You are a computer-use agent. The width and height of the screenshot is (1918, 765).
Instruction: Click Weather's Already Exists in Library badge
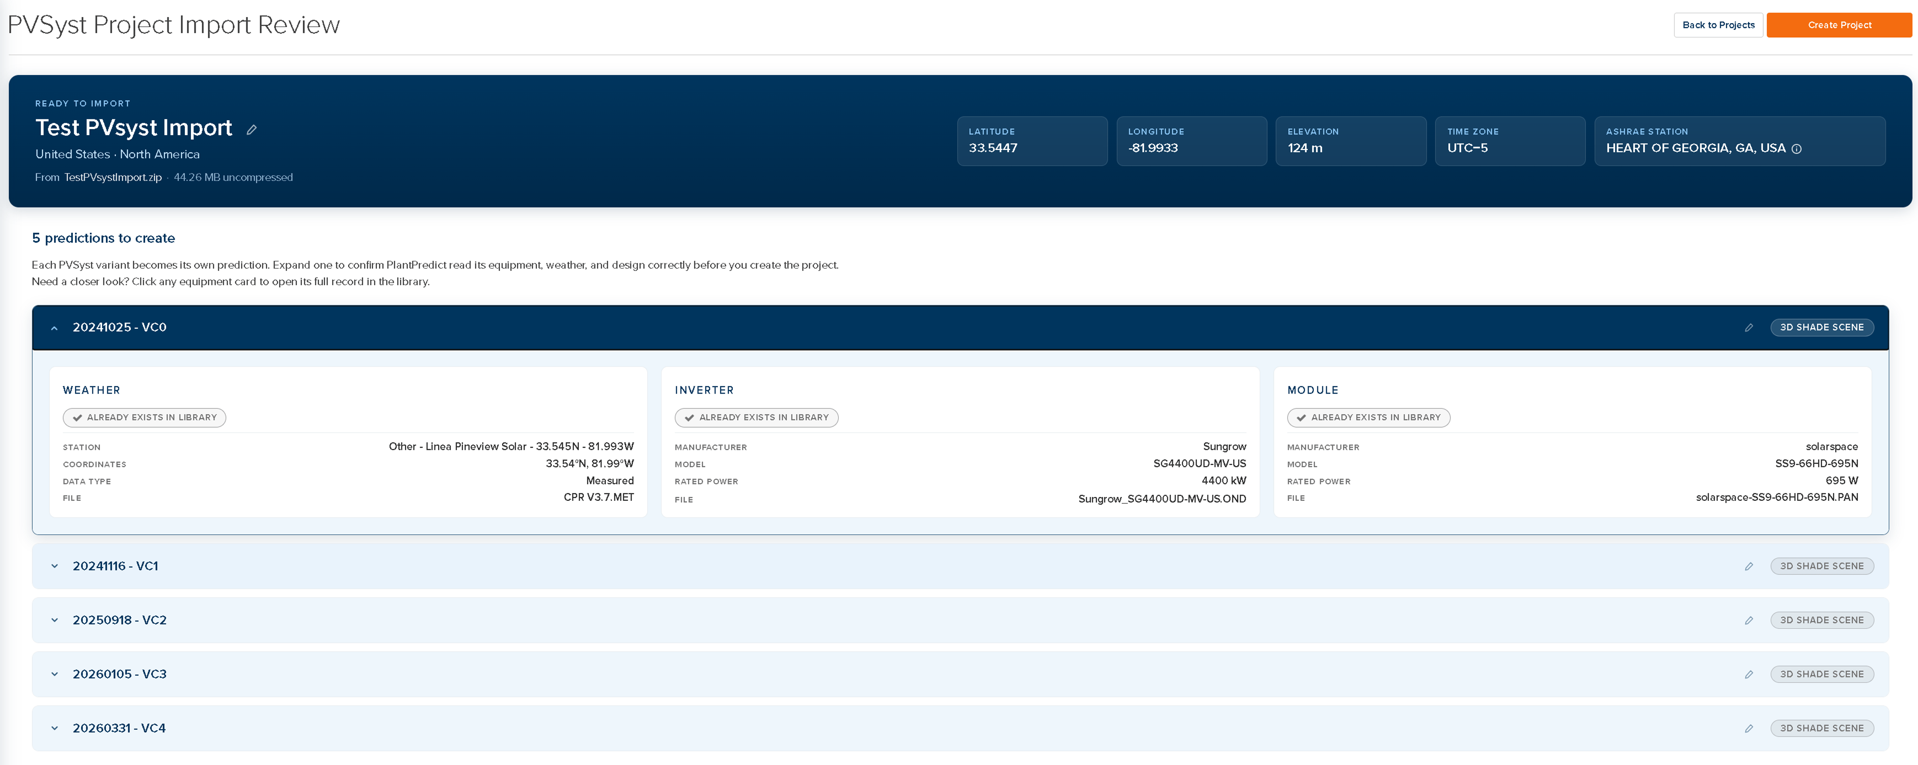click(144, 418)
